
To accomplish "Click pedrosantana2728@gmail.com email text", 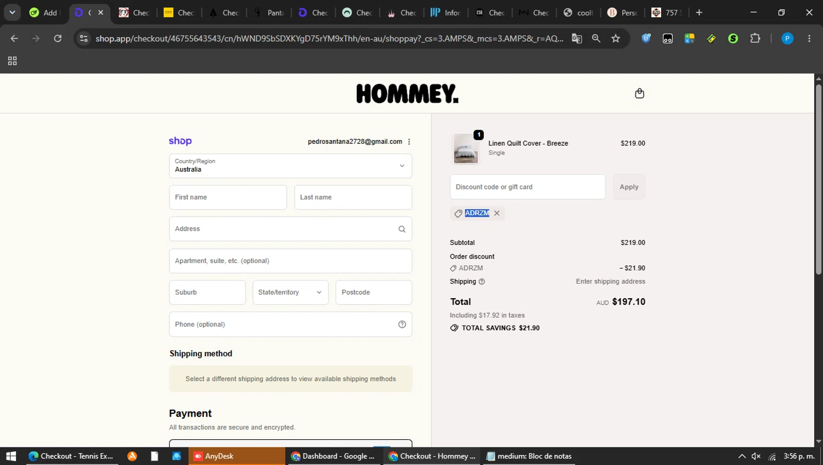I will tap(355, 142).
